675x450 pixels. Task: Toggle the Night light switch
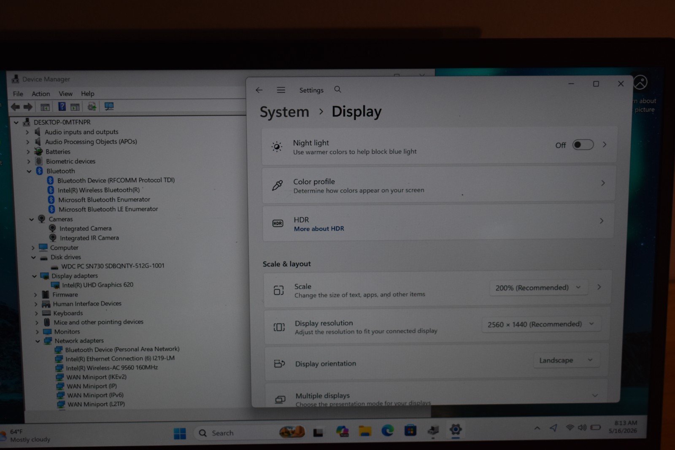click(x=583, y=145)
